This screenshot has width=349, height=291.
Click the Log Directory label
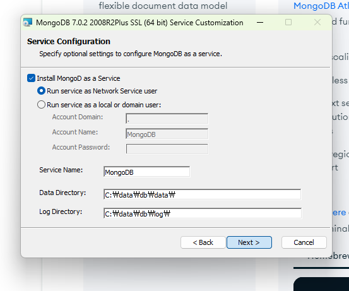point(61,211)
